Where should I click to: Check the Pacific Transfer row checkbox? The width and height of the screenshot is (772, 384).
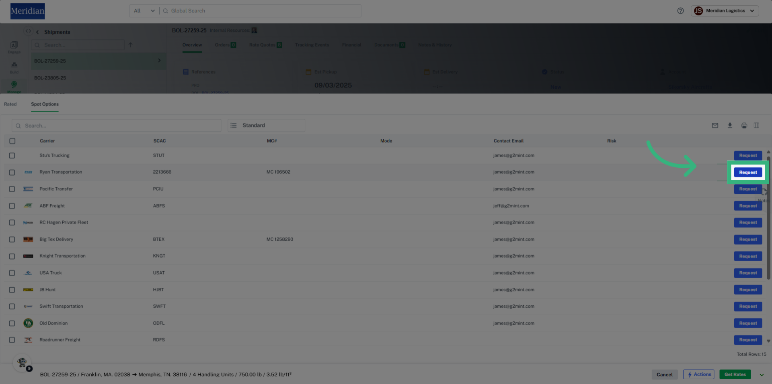[x=12, y=189]
